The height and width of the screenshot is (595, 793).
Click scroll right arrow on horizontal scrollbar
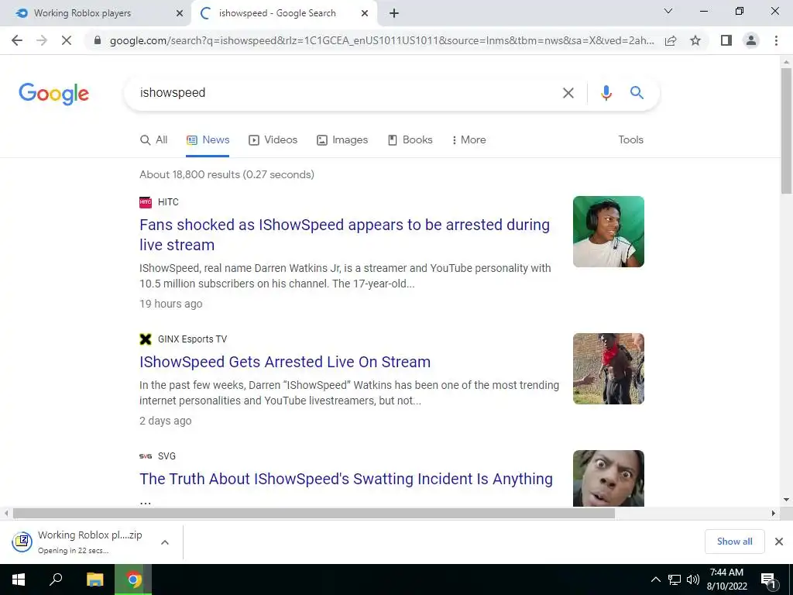click(x=774, y=513)
